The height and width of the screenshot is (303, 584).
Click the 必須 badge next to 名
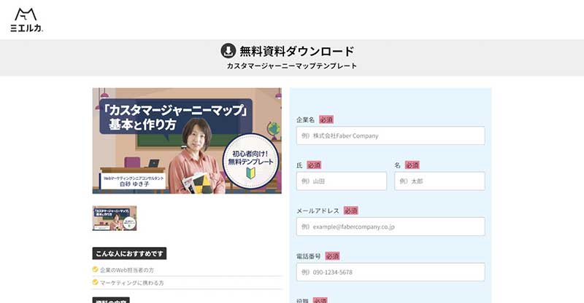tap(412, 165)
